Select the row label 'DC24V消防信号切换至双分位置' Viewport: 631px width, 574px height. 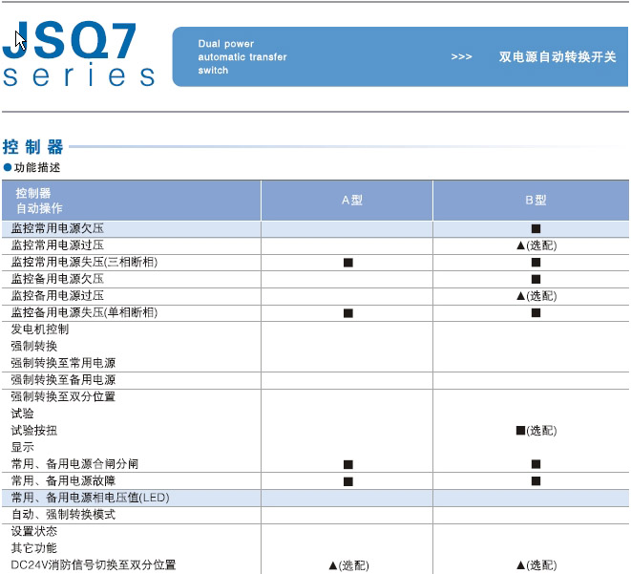tap(94, 564)
